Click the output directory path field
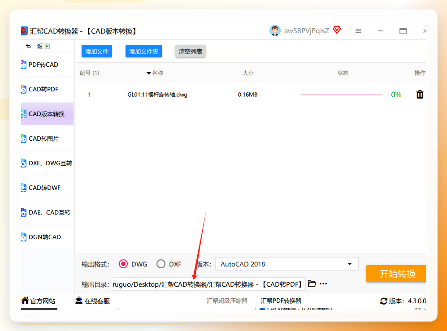 [209, 284]
